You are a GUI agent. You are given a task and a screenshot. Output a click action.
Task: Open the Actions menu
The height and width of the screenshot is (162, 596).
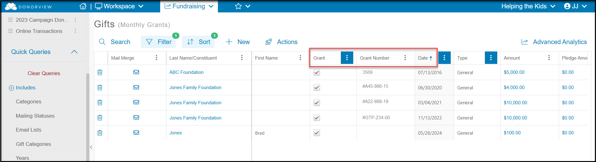pos(282,42)
